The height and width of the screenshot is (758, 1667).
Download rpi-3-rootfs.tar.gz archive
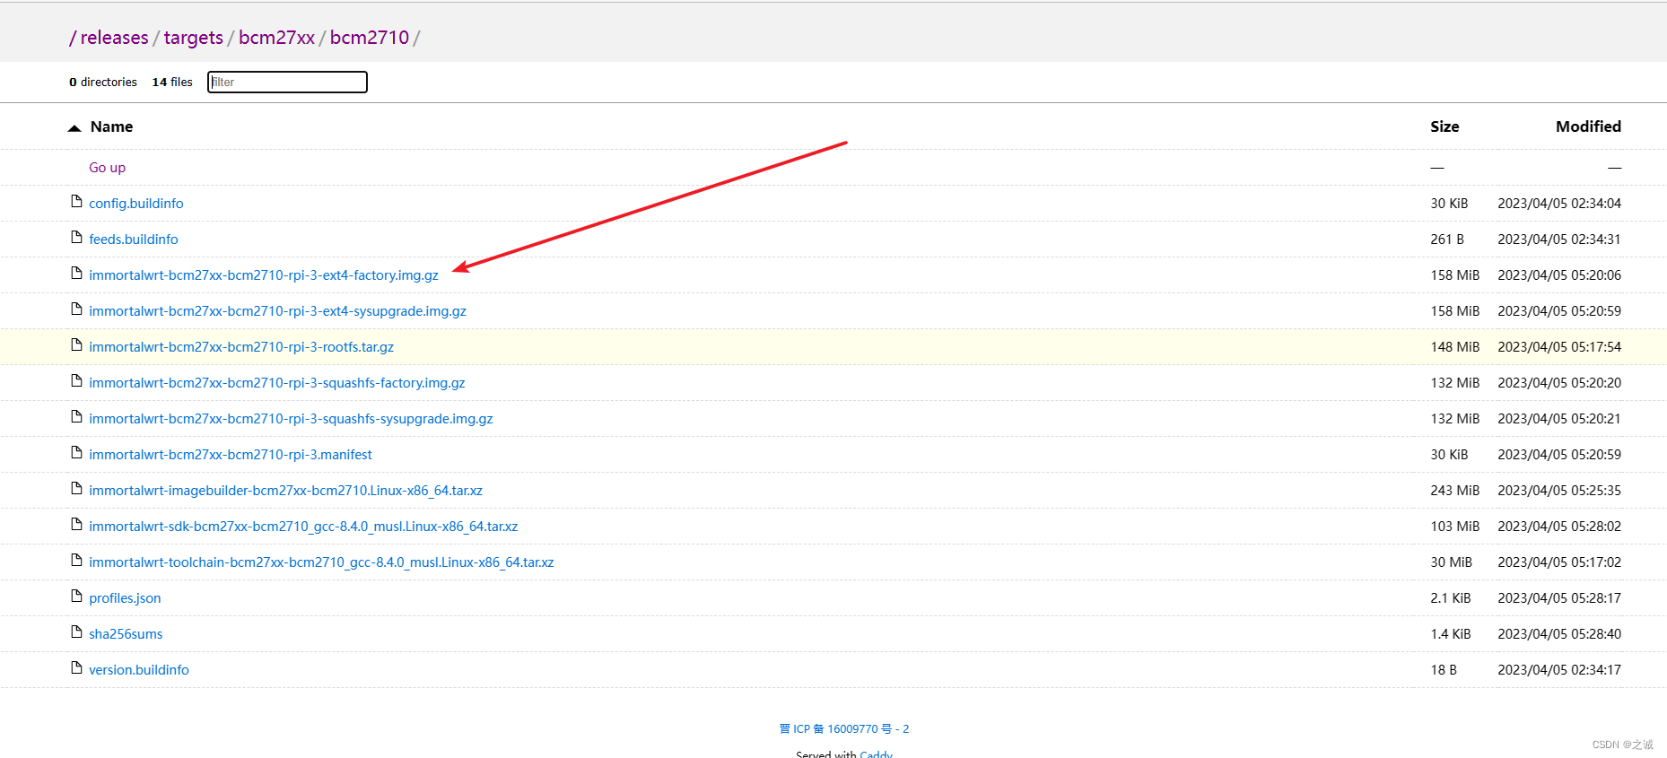tap(240, 347)
